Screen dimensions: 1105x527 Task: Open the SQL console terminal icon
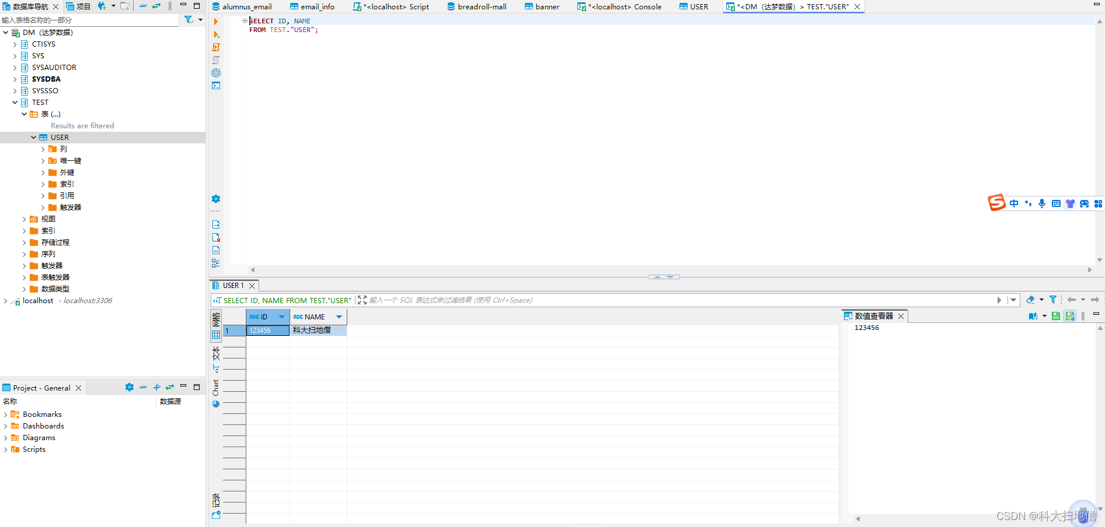click(216, 86)
